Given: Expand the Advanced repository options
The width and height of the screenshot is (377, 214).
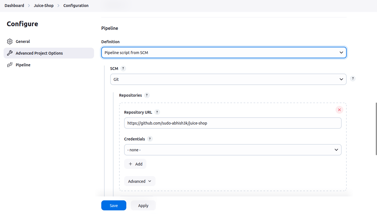Looking at the screenshot, I should [x=140, y=181].
